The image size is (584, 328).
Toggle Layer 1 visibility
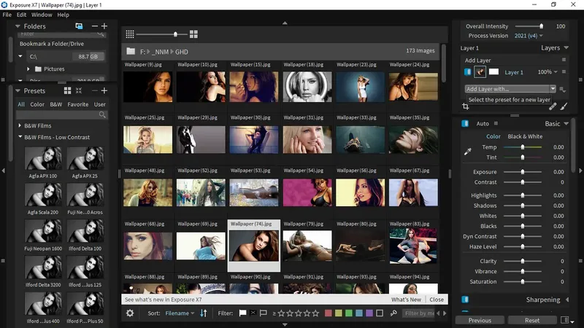click(x=468, y=72)
